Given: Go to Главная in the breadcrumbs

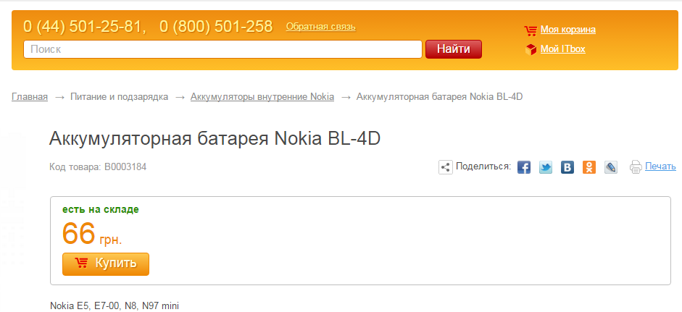Looking at the screenshot, I should click(30, 97).
